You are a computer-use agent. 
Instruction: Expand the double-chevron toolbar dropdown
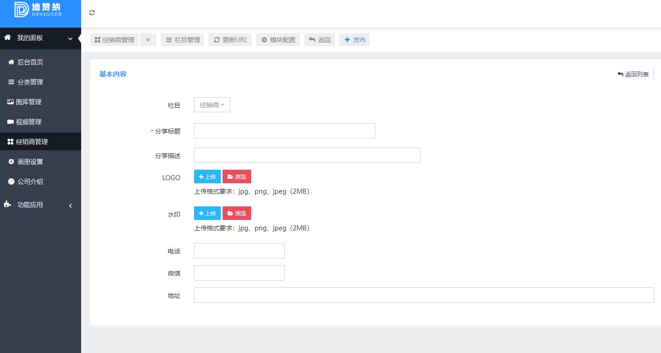pyautogui.click(x=148, y=40)
